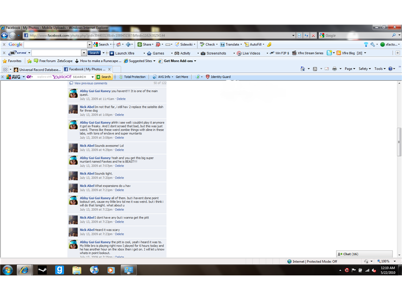Image resolution: width=402 pixels, height=301 pixels.
Task: Open Xfire Live Videos
Action: (251, 53)
